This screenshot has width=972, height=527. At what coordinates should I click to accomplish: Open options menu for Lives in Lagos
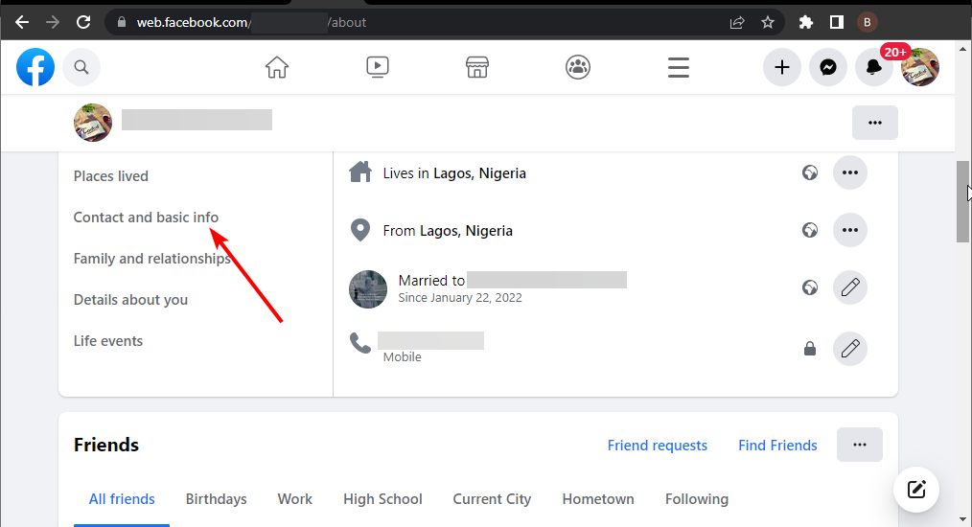[x=850, y=173]
